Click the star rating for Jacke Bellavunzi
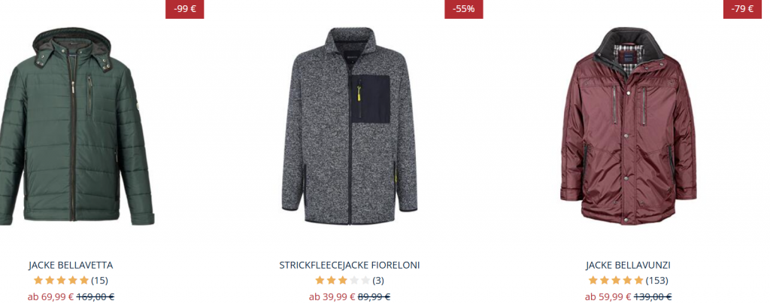Image resolution: width=770 pixels, height=304 pixels. pos(616,281)
